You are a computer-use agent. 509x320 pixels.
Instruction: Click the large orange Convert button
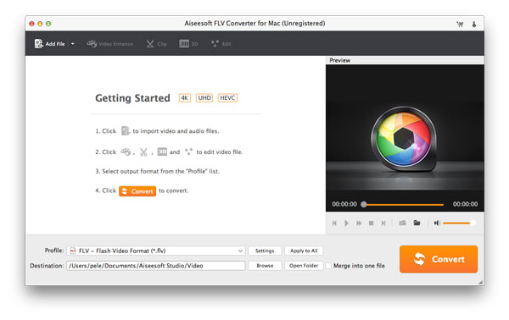(x=439, y=259)
